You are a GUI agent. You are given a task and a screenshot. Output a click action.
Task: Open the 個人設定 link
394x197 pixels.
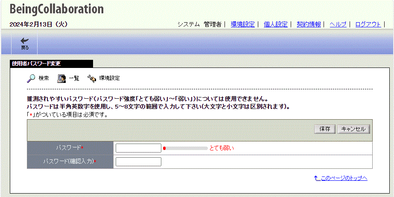(x=276, y=24)
